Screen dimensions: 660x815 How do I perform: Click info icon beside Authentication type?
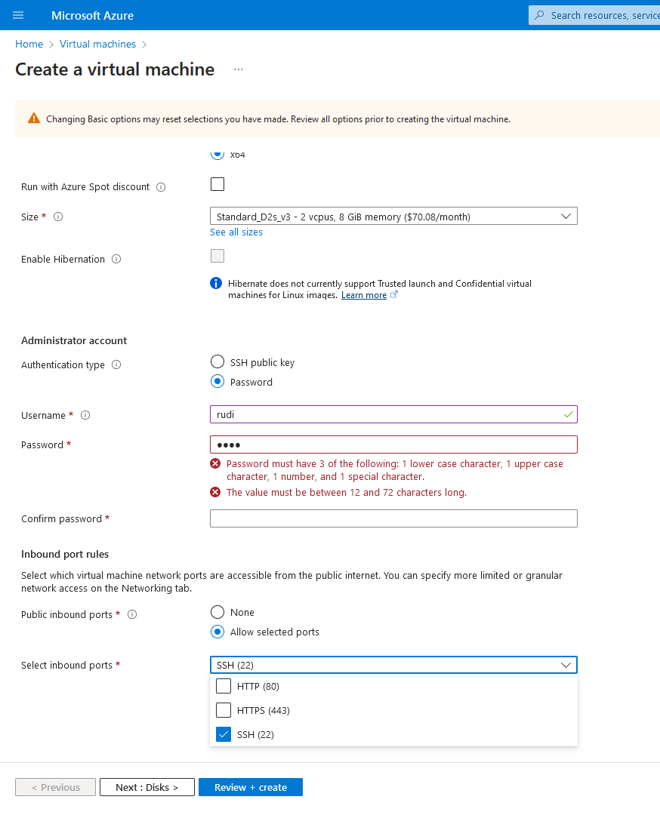pyautogui.click(x=116, y=365)
